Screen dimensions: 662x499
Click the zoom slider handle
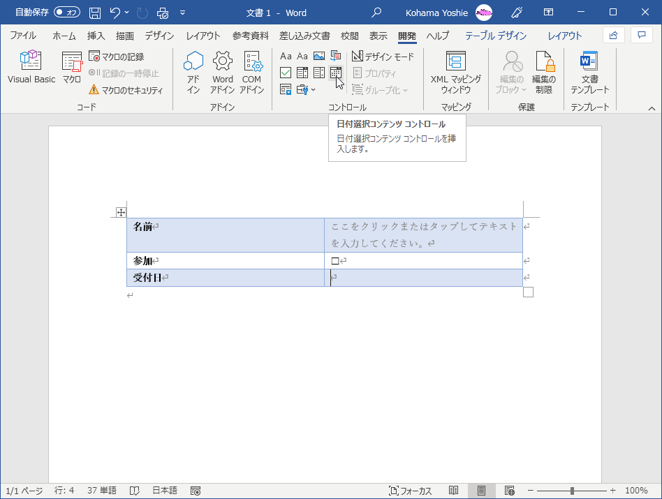tap(572, 491)
